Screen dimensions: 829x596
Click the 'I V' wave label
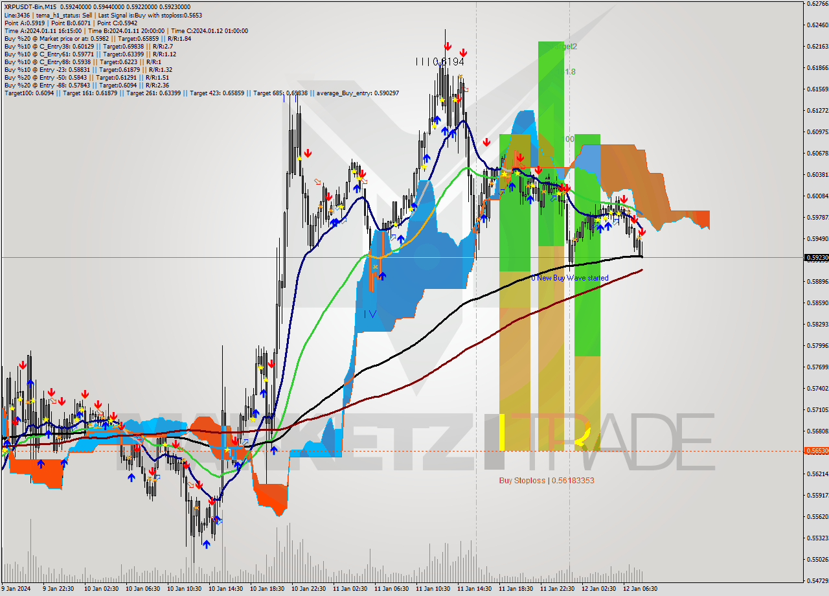pos(370,314)
